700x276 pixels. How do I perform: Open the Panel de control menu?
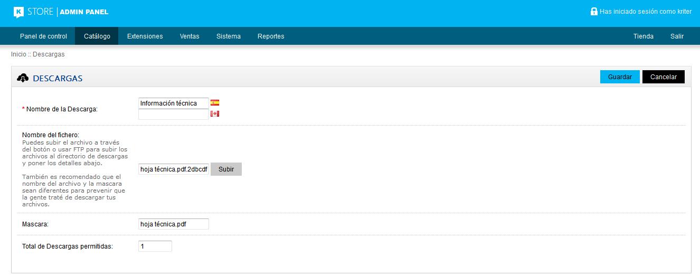coord(43,36)
